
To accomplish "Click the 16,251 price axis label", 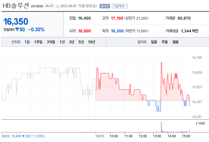I will (197, 117).
